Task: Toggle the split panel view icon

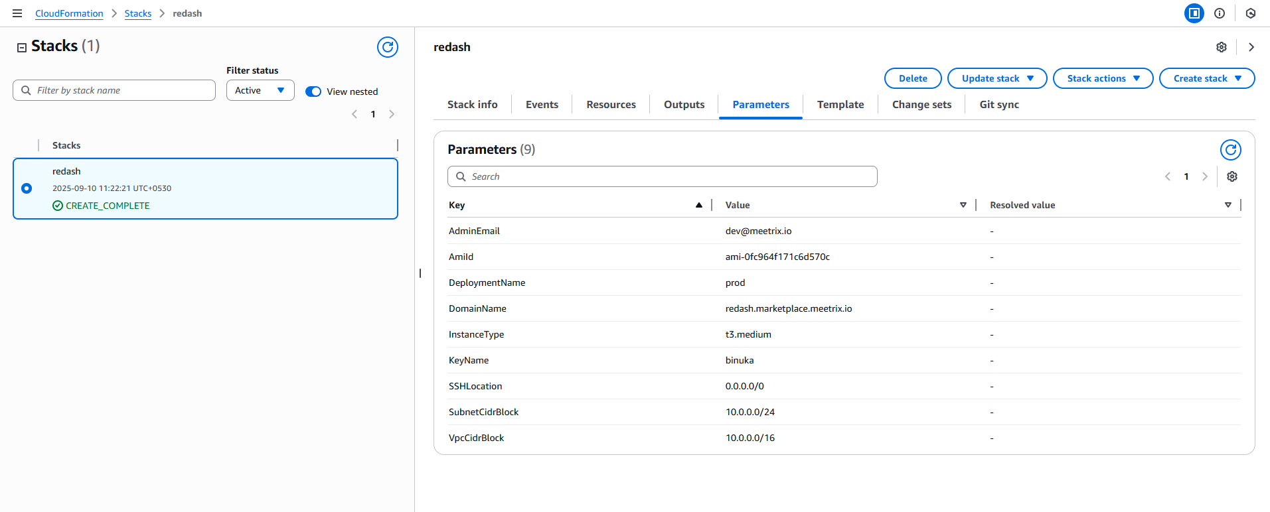Action: 1194,13
